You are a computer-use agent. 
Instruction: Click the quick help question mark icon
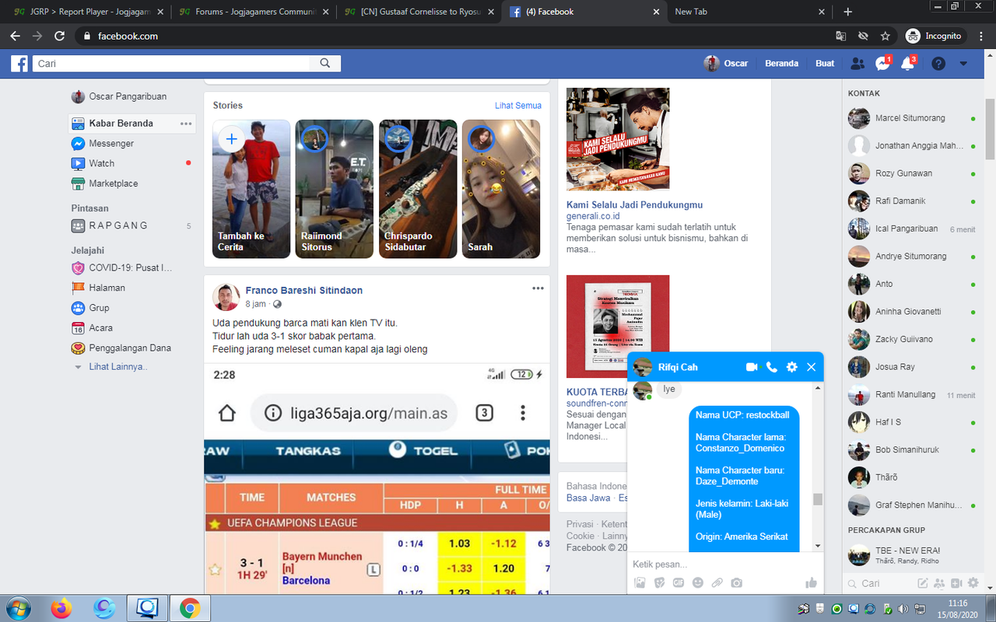tap(938, 63)
